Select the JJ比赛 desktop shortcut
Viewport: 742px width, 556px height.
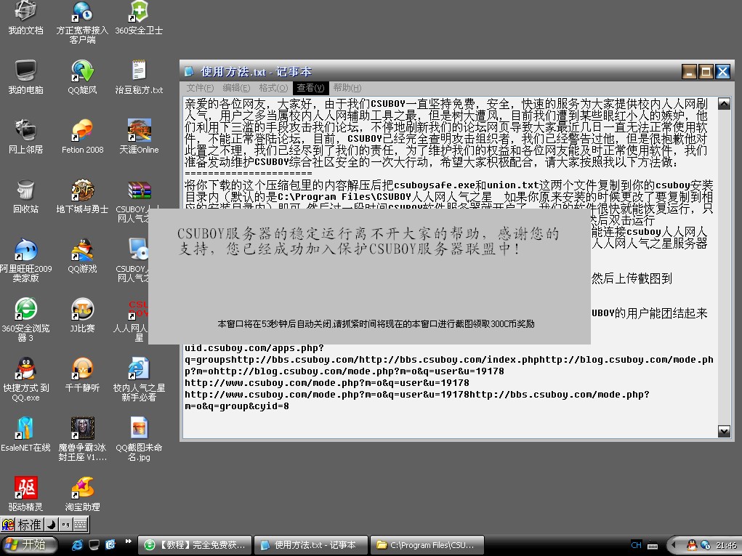82,315
